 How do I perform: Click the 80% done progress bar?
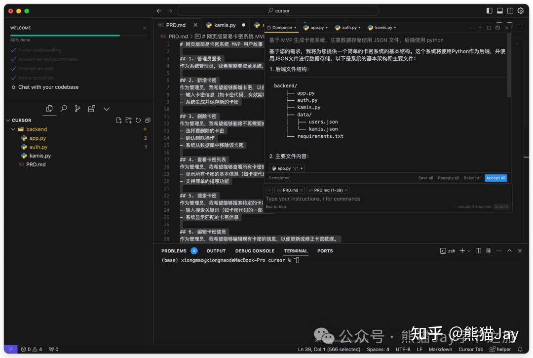(64, 35)
